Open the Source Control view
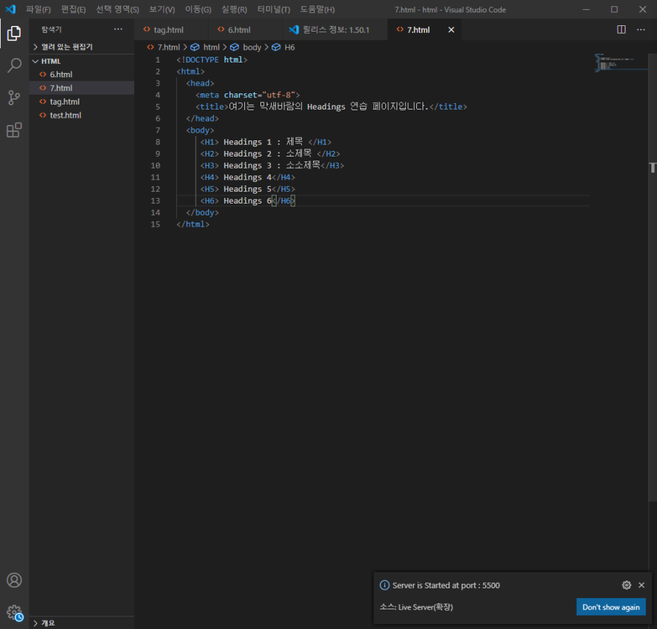Screen dimensions: 657x629 [x=14, y=98]
